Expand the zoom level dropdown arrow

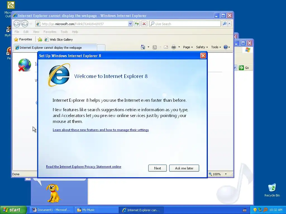coord(226,174)
